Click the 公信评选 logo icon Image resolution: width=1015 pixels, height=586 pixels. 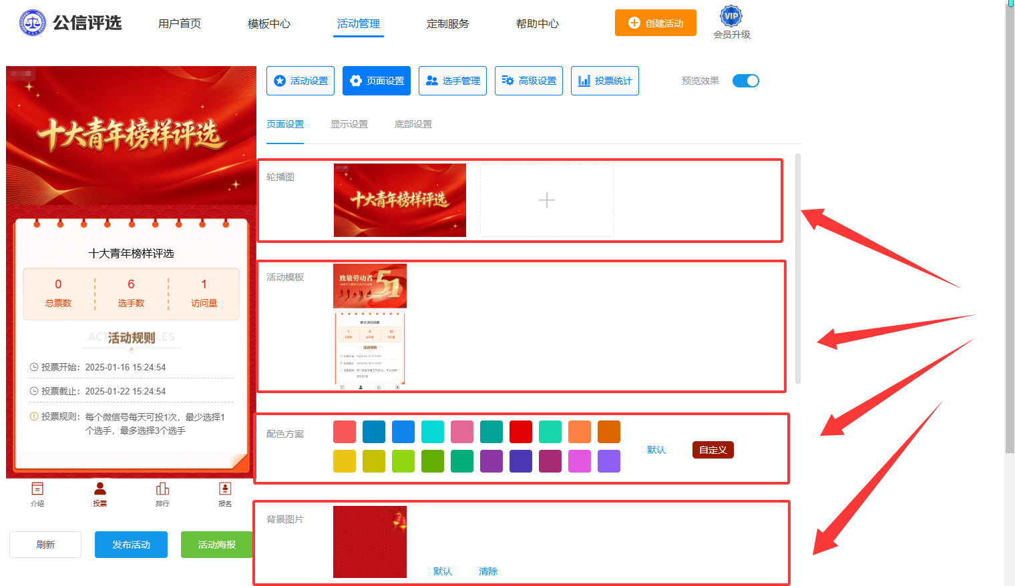pyautogui.click(x=33, y=23)
